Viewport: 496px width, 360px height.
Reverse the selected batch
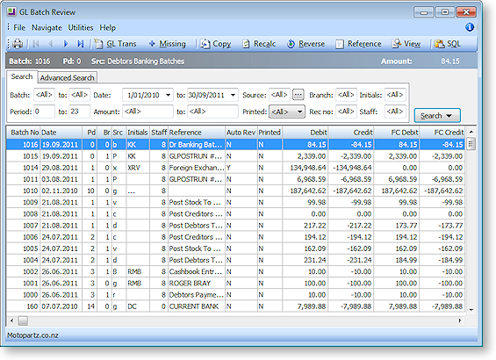coord(306,44)
